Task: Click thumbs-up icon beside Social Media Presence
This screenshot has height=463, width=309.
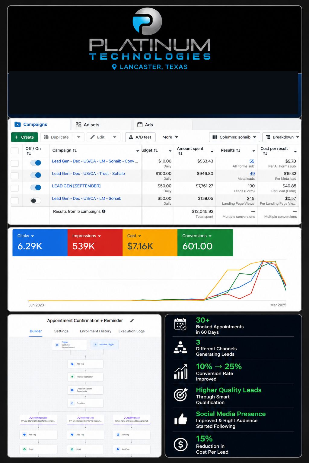Action: (181, 419)
